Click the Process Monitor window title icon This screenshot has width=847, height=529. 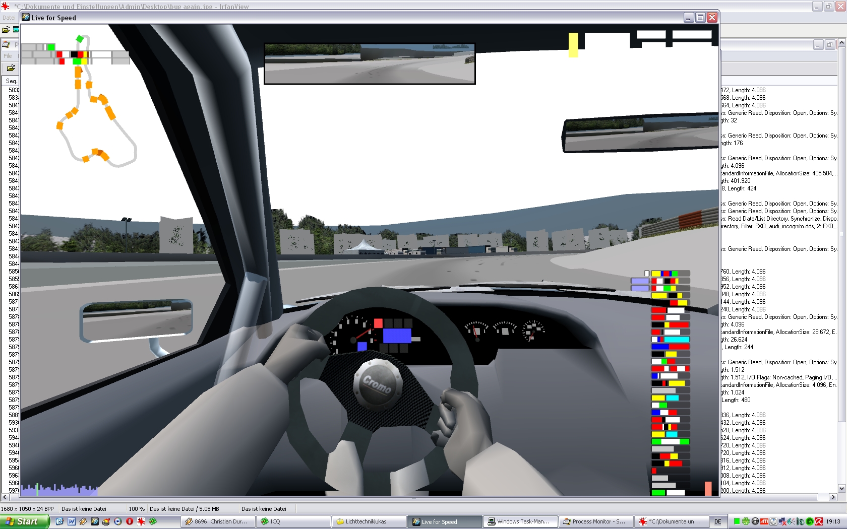click(6, 44)
